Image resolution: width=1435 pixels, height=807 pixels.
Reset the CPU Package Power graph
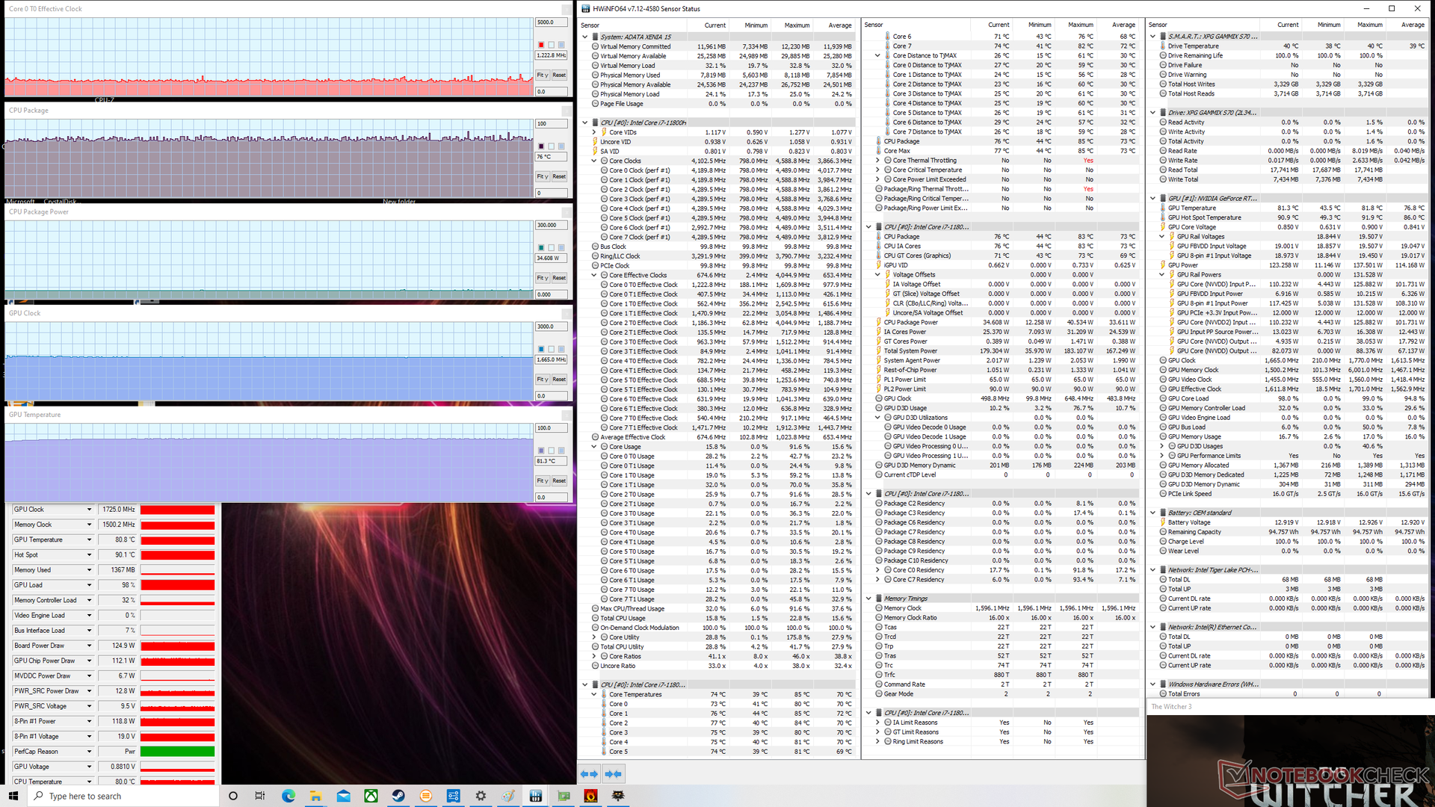[x=559, y=278]
